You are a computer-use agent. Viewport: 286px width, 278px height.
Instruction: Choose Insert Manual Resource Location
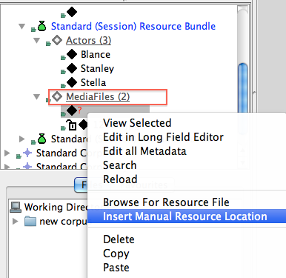pyautogui.click(x=187, y=216)
